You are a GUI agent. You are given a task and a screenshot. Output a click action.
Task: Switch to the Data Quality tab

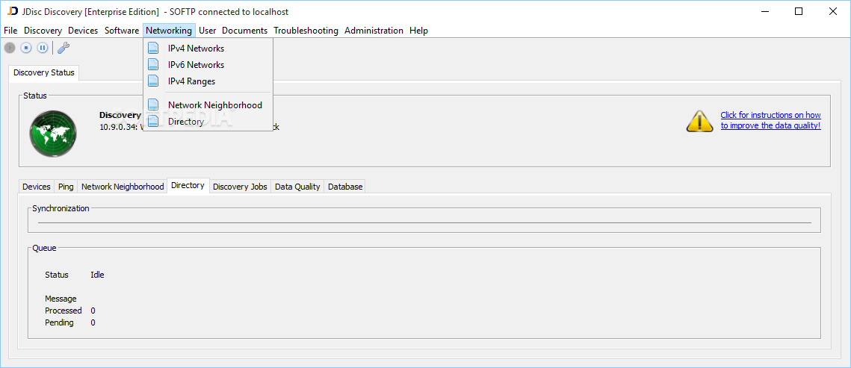(x=297, y=187)
